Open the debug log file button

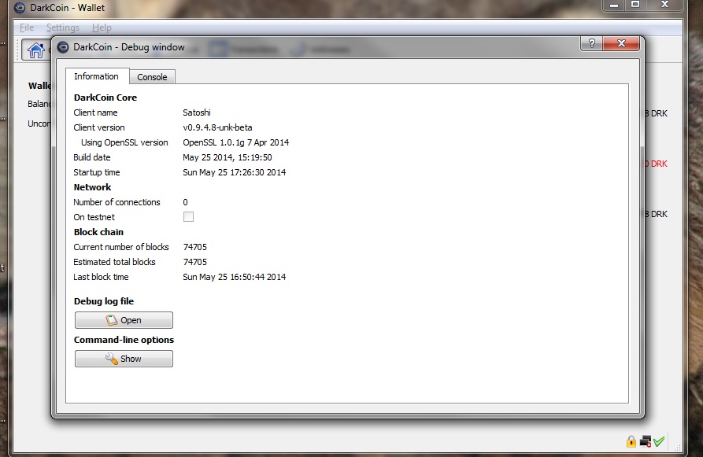tap(124, 320)
